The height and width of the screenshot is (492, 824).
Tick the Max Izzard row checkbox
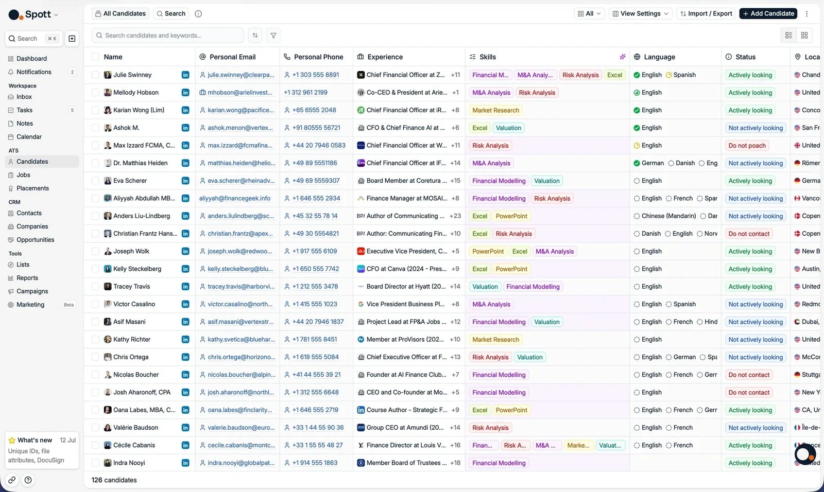tap(95, 146)
